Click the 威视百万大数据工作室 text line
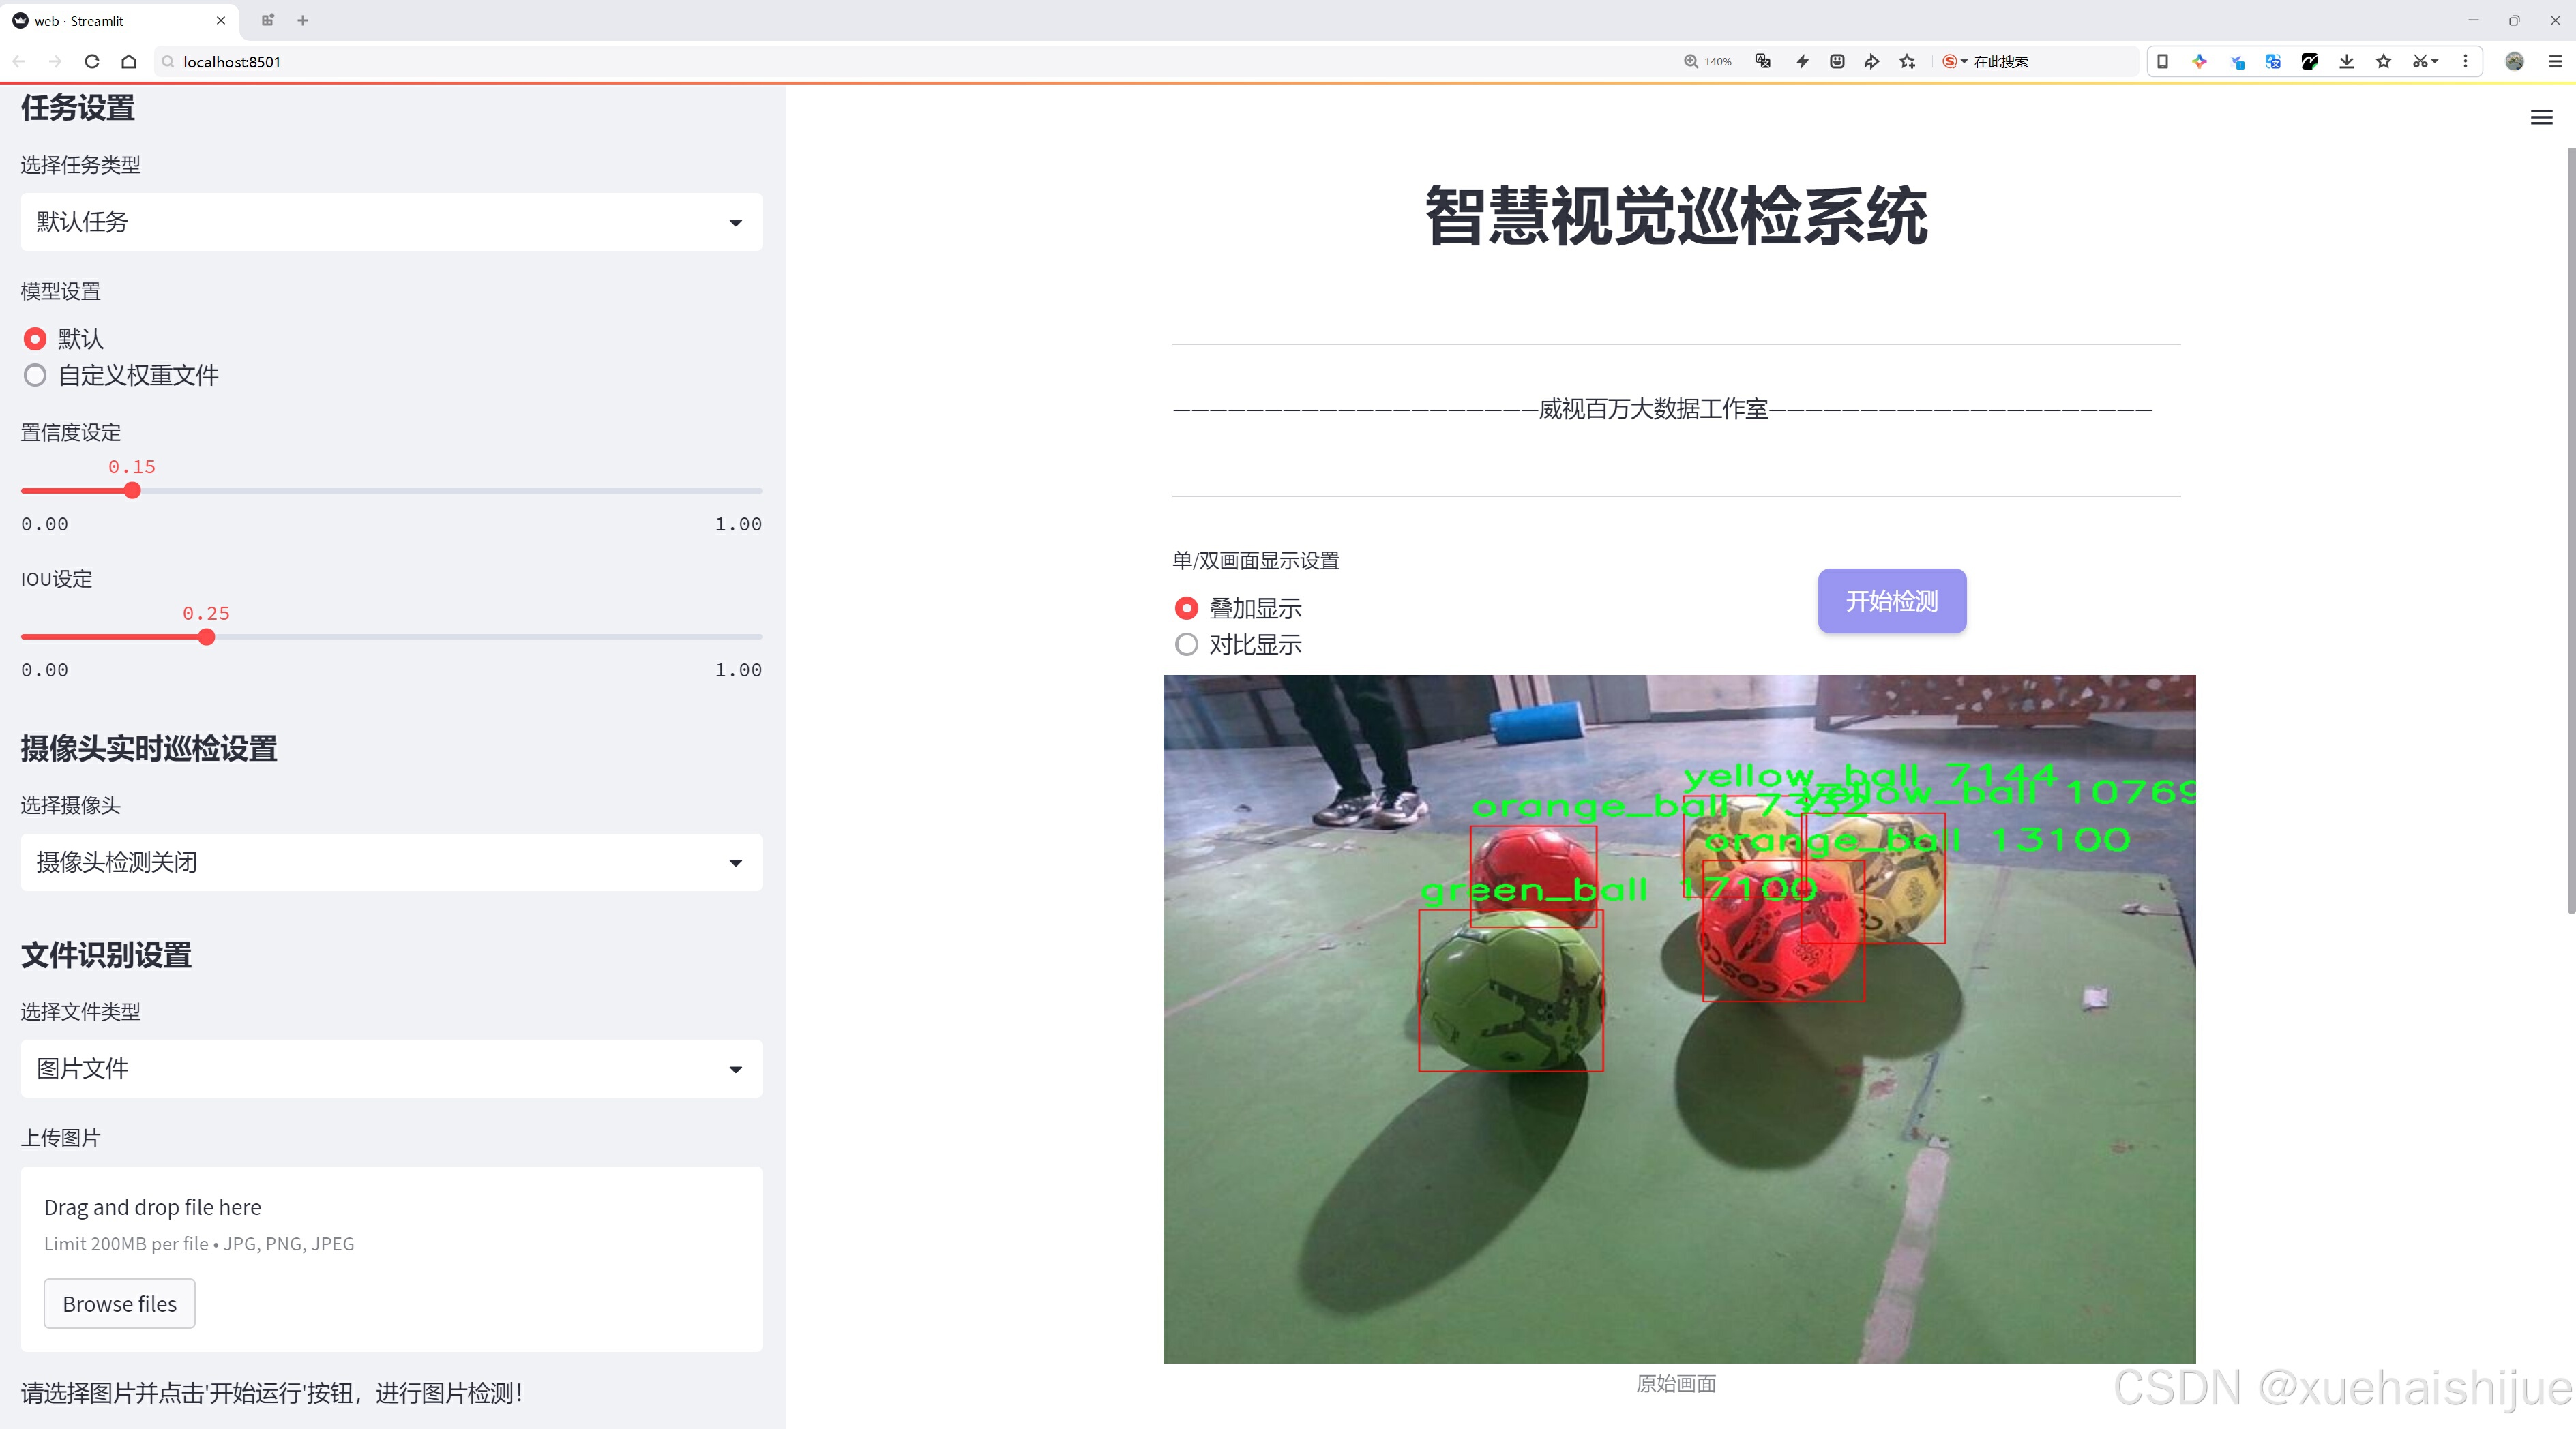 pyautogui.click(x=1653, y=408)
